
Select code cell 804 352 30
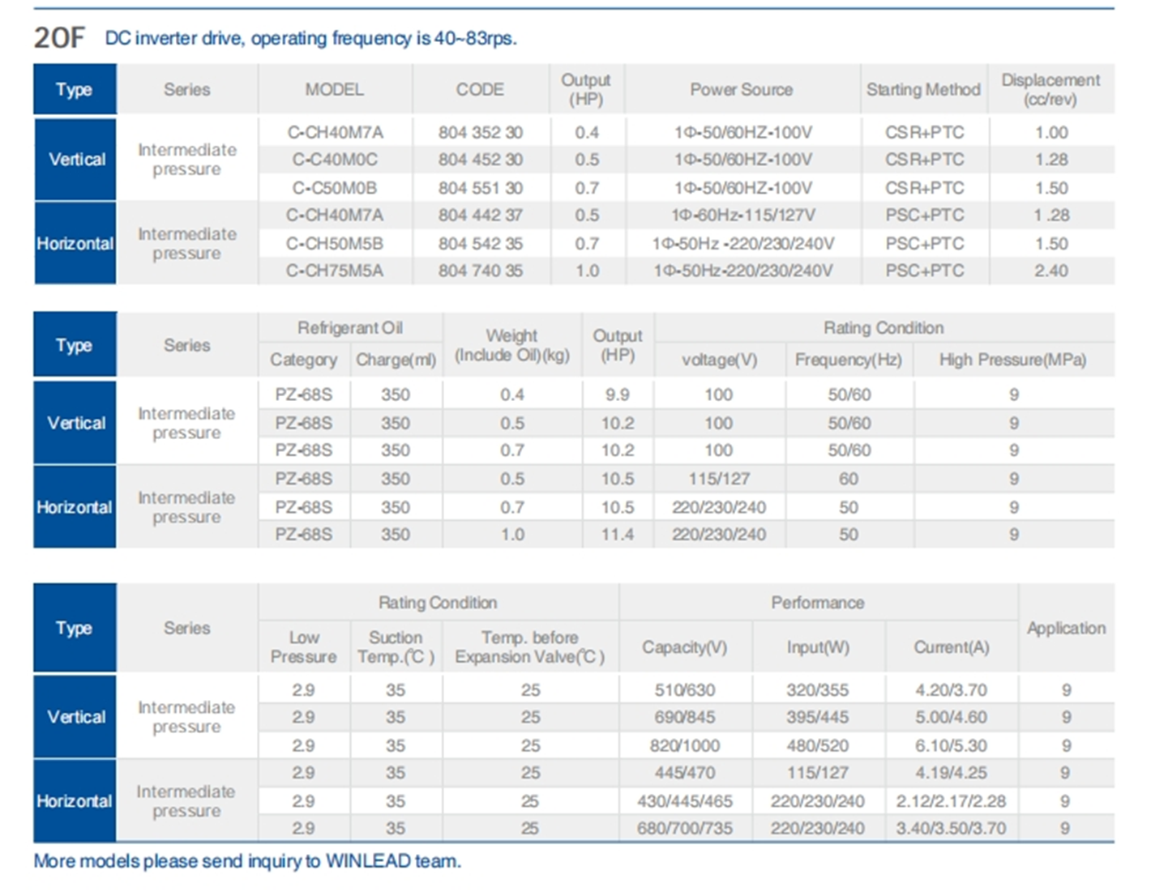click(480, 132)
